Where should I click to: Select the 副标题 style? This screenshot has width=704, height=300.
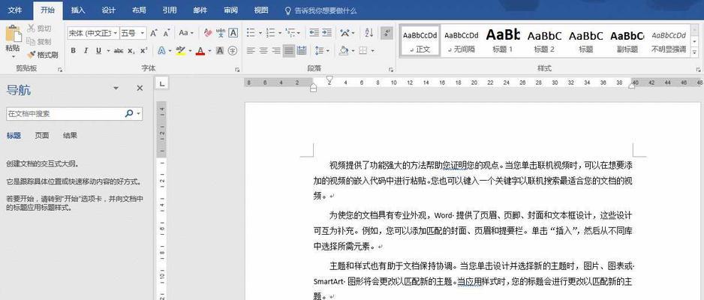click(627, 40)
